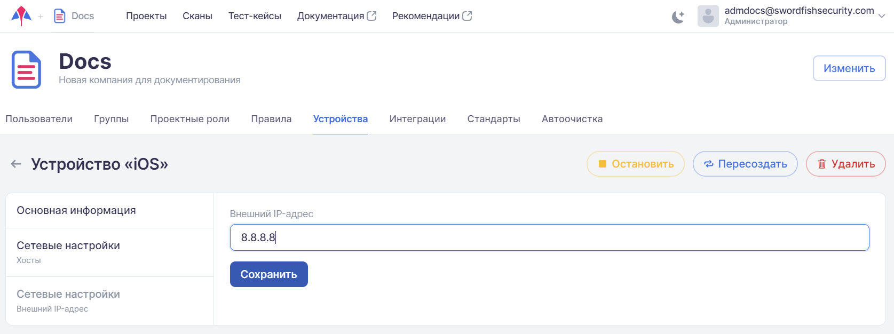
Task: Delete the device with Удалить button
Action: (x=845, y=164)
